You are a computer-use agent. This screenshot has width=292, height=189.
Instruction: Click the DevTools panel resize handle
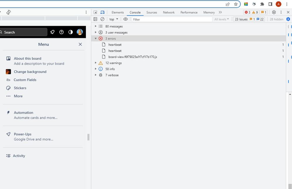89,137
